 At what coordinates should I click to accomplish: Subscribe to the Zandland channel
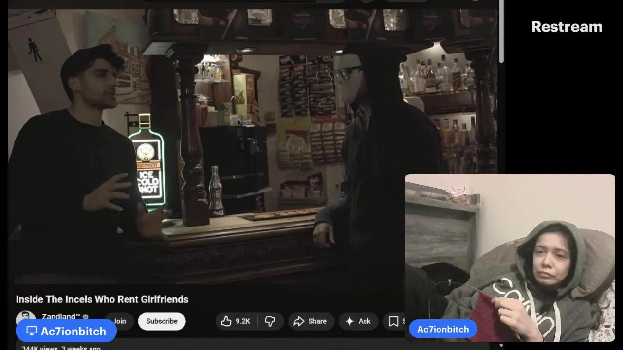[162, 321]
